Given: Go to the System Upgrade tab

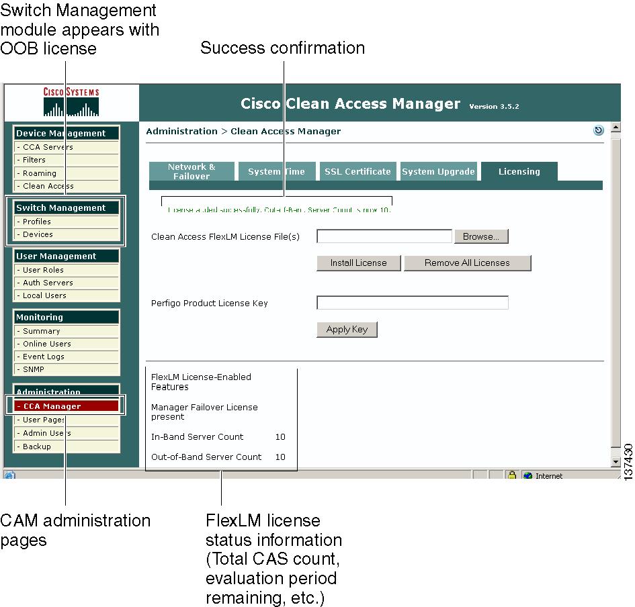Looking at the screenshot, I should (438, 171).
